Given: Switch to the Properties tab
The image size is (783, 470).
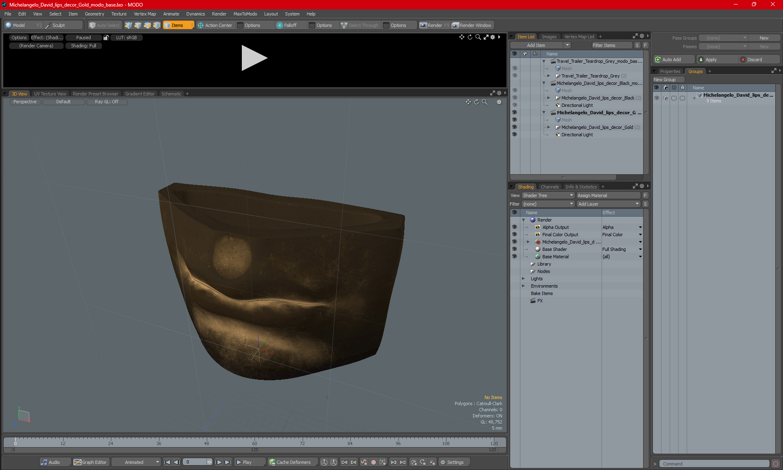Looking at the screenshot, I should 670,71.
